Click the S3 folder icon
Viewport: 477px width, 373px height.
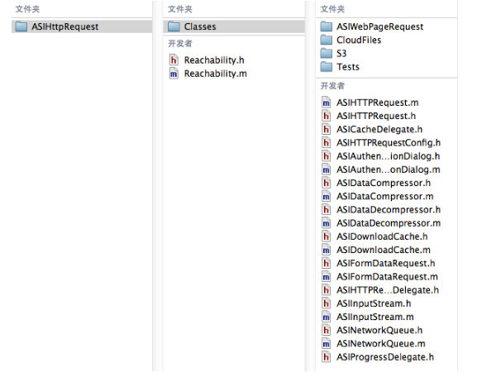coord(326,53)
